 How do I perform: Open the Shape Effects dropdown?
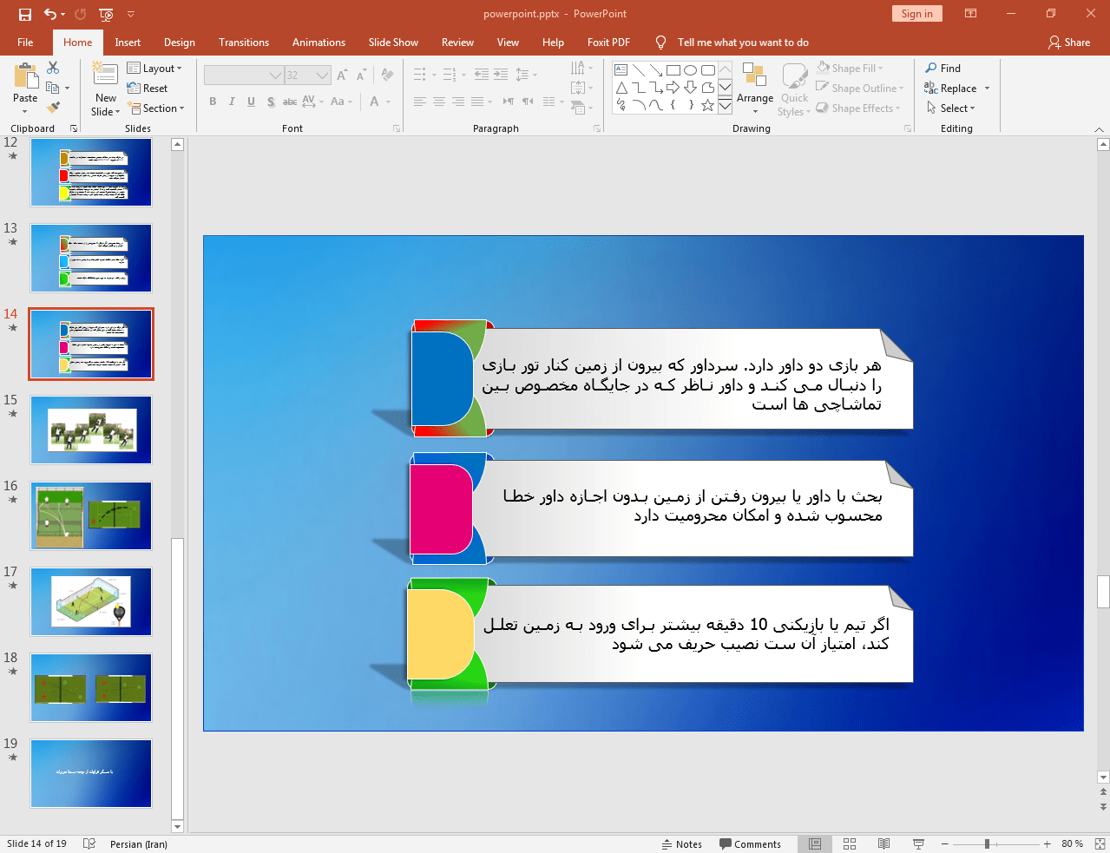tap(858, 108)
